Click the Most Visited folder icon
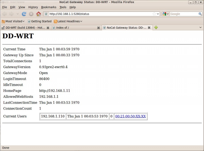204x151 pixels. 3,21
